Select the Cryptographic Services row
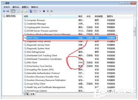 (x=70, y=27)
